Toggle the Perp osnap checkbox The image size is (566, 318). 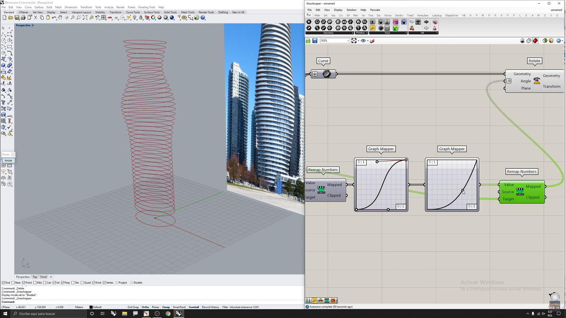pyautogui.click(x=62, y=283)
